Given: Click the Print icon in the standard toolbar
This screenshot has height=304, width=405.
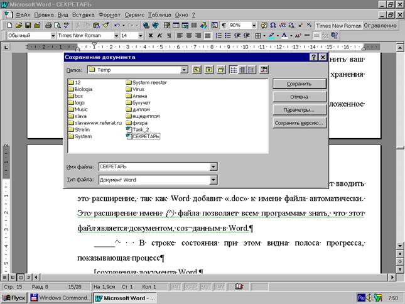Looking at the screenshot, I should [47, 25].
